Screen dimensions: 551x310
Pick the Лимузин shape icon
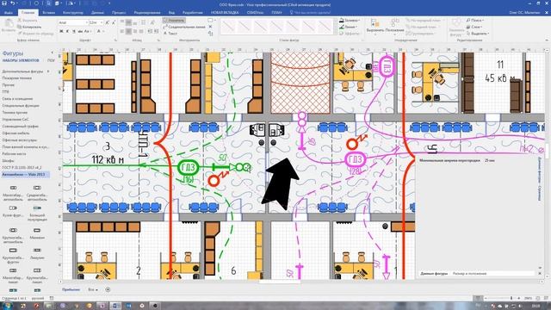[37, 251]
